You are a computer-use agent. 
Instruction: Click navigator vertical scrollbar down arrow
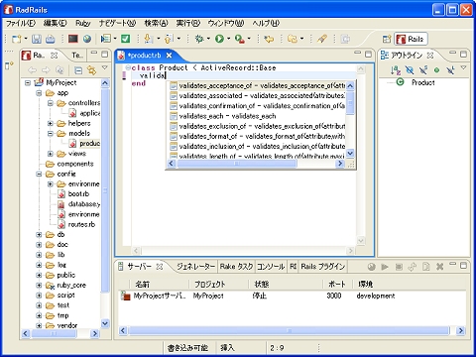tap(105, 323)
